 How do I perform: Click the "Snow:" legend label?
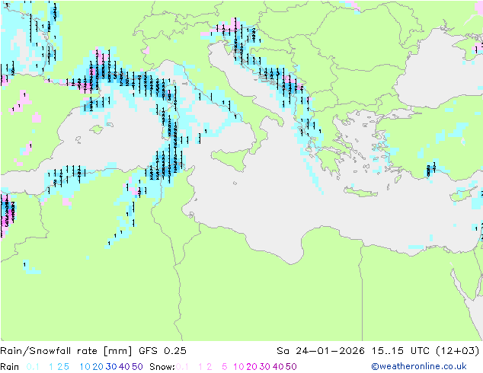coord(162,367)
